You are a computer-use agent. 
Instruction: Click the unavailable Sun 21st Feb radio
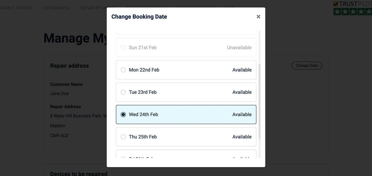pos(123,48)
